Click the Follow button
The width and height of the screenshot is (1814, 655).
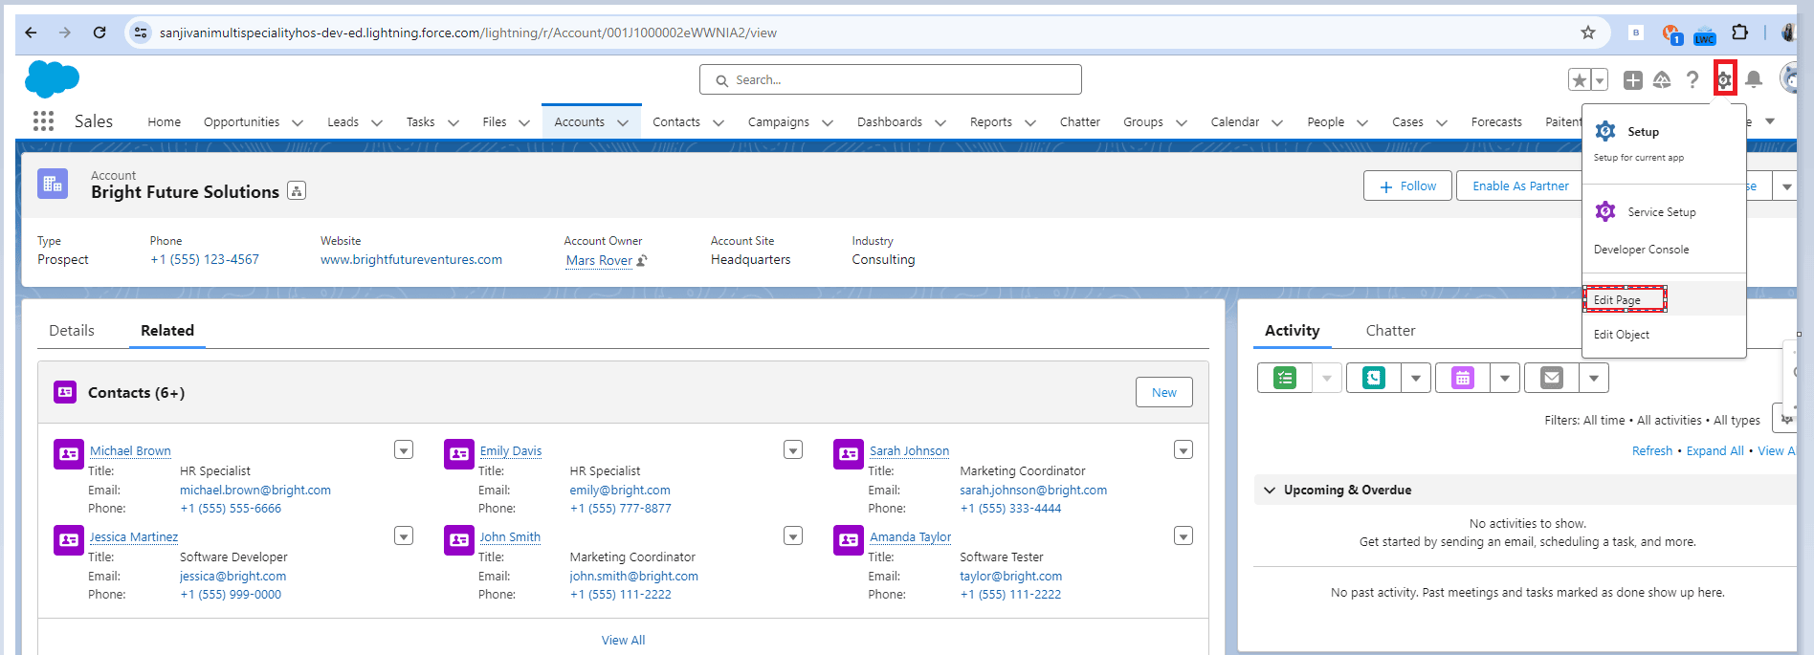1407,186
